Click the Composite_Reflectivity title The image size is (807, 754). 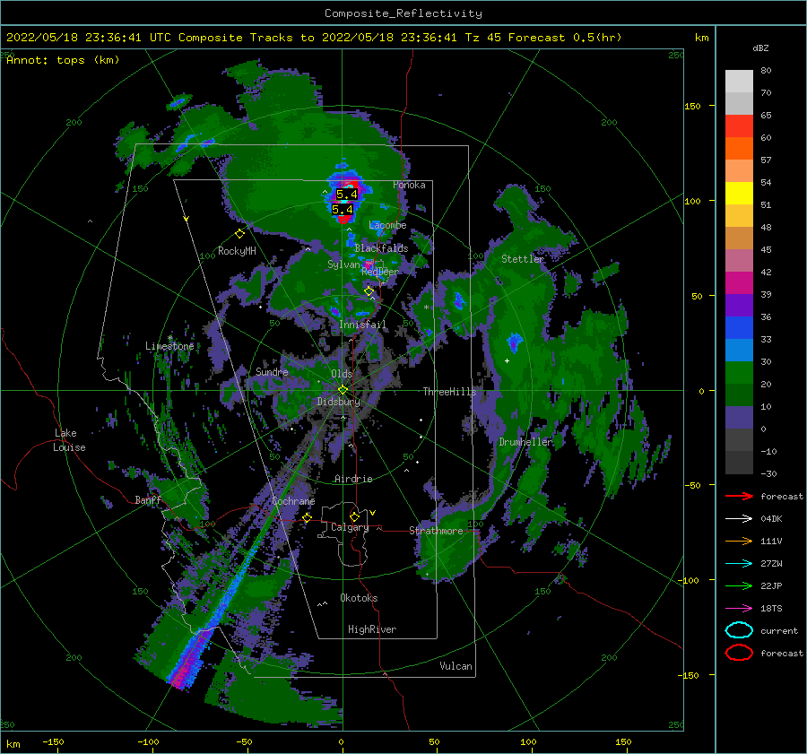(x=403, y=13)
